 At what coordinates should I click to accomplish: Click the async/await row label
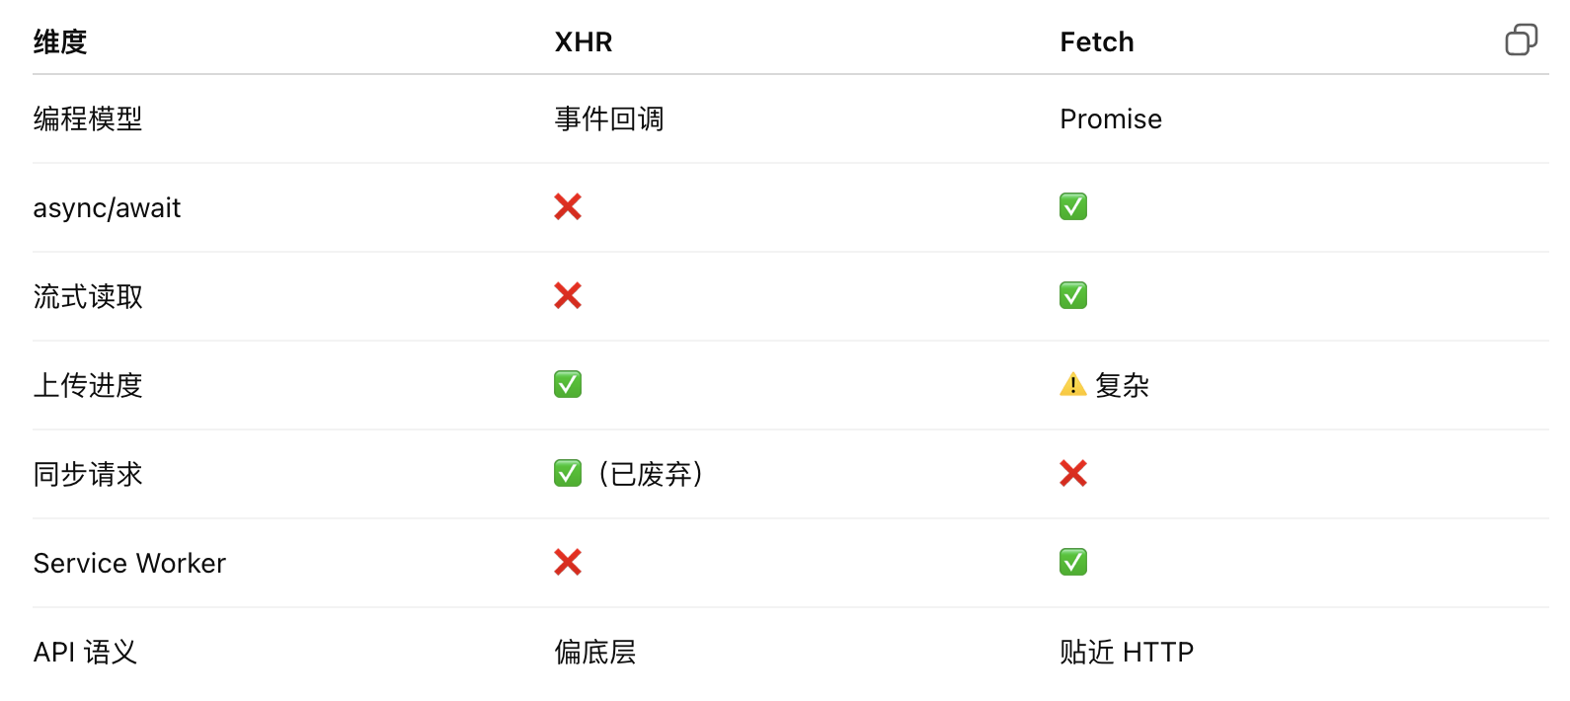[107, 208]
